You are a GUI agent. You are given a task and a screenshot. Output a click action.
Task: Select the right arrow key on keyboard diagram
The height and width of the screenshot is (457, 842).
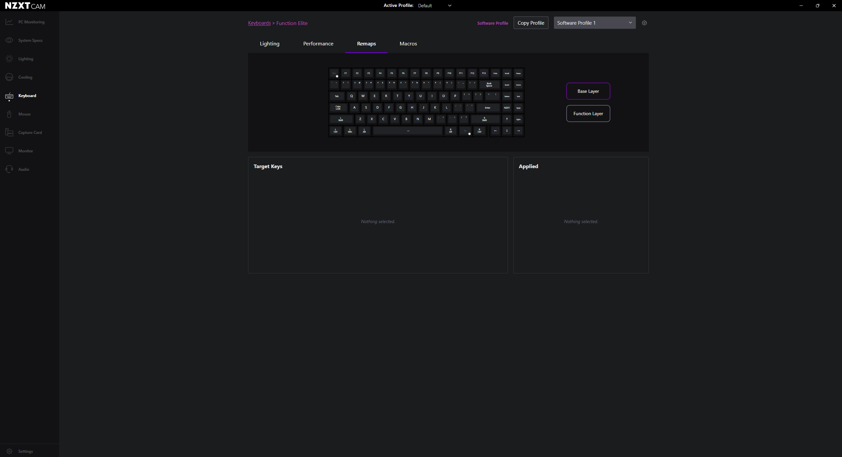click(518, 131)
